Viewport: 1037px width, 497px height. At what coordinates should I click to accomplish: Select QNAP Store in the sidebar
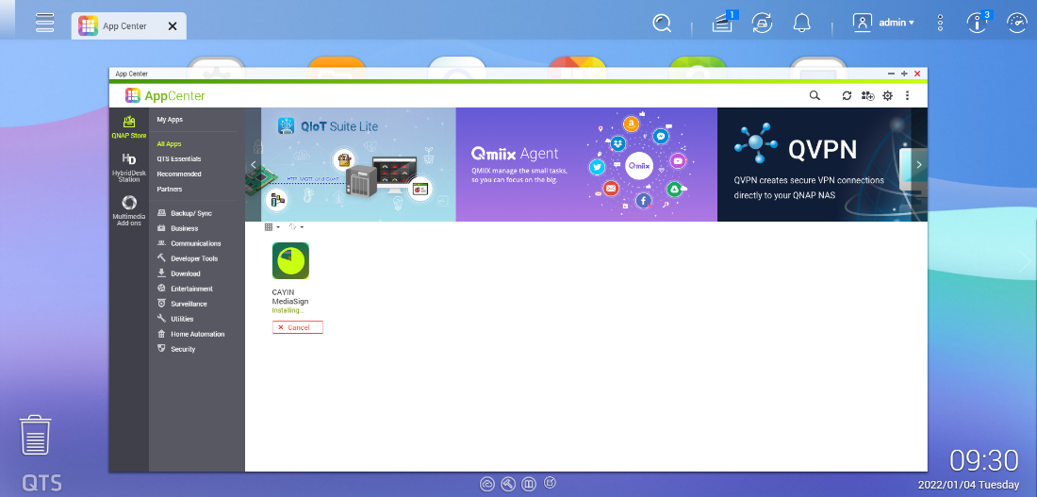point(129,127)
